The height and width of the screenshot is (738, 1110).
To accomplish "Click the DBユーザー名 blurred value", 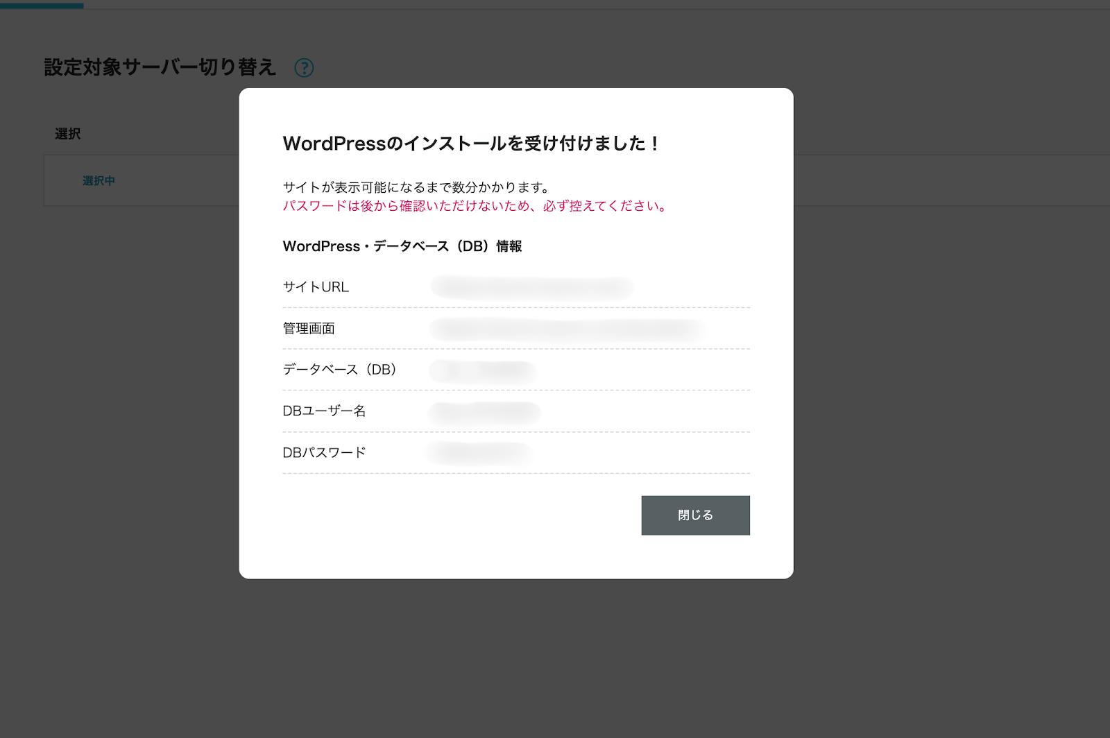I will click(x=484, y=412).
